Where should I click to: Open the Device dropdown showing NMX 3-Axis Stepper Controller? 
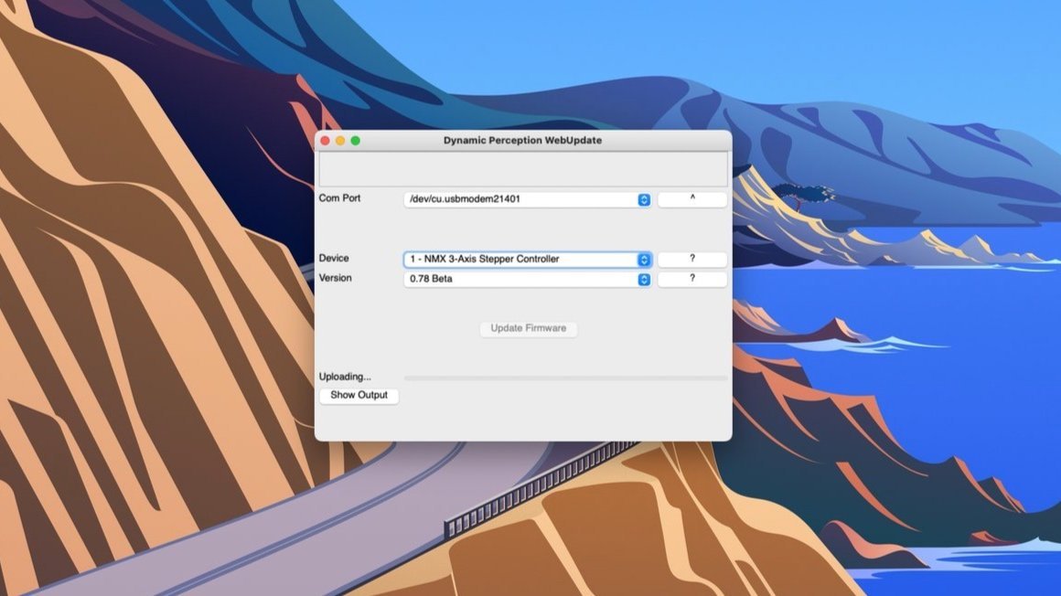coord(527,259)
